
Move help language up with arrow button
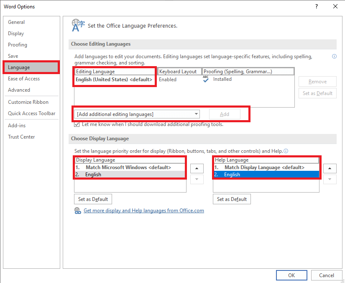click(330, 168)
